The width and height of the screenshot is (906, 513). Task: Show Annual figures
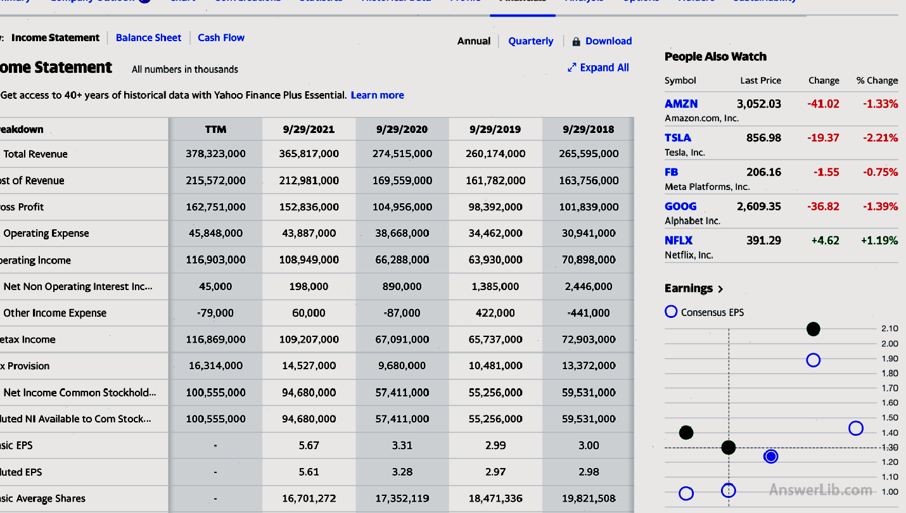click(x=474, y=41)
